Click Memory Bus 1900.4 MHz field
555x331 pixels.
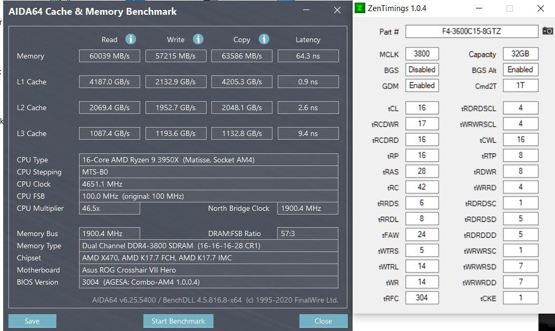110,233
